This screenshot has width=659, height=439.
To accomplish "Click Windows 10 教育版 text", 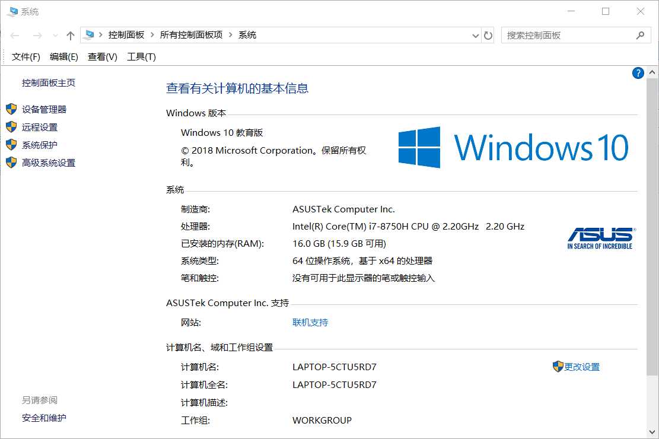I will [222, 133].
